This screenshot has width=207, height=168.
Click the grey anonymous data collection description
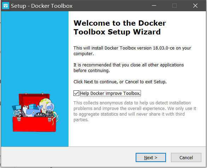click(135, 111)
